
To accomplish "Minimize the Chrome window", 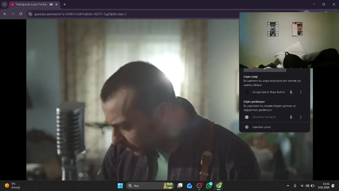I will 314,5.
